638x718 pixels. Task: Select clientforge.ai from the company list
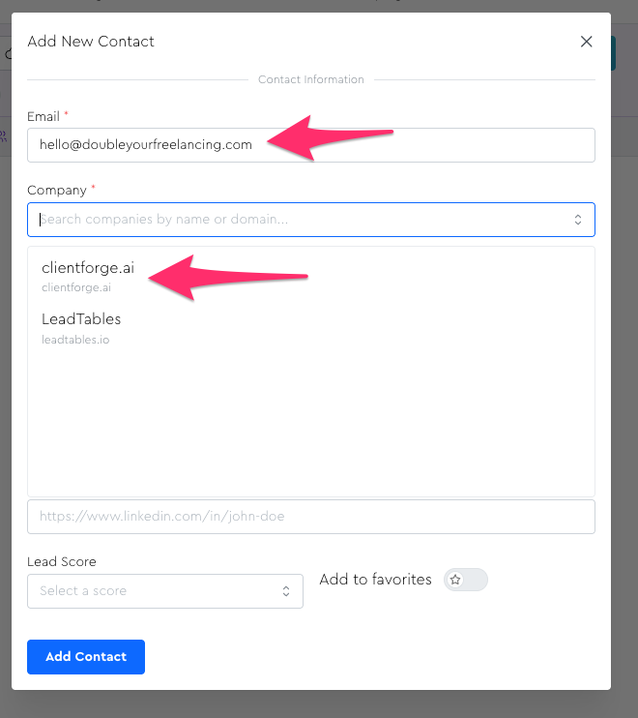pyautogui.click(x=88, y=268)
